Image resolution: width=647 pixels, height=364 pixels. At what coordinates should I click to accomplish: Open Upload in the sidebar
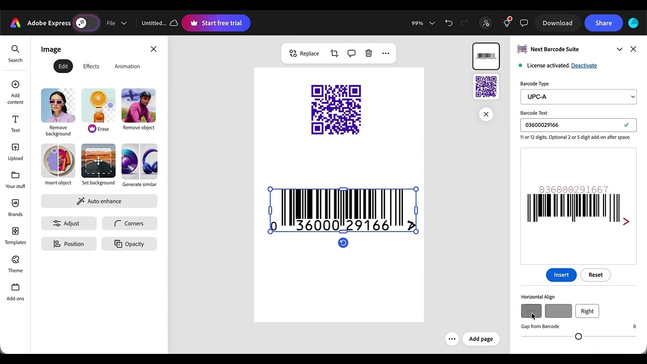pos(15,152)
